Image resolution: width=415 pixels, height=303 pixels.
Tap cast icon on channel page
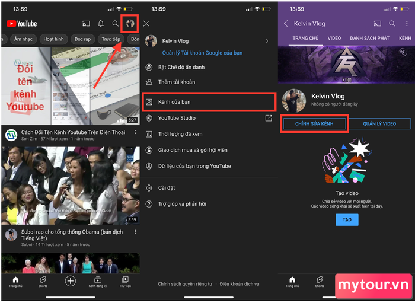378,24
